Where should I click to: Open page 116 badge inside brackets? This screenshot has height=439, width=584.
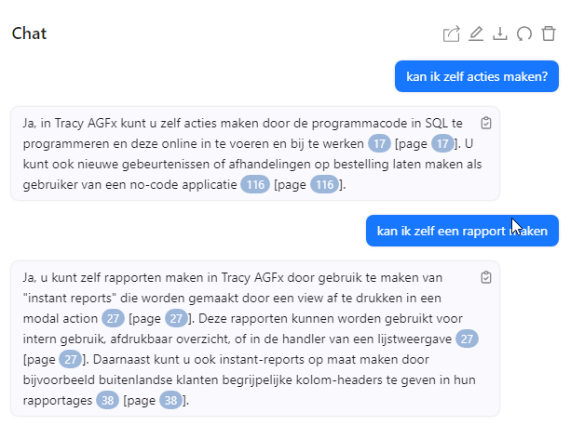click(x=324, y=184)
